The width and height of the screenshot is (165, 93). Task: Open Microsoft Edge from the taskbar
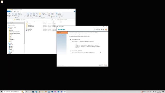point(36,92)
